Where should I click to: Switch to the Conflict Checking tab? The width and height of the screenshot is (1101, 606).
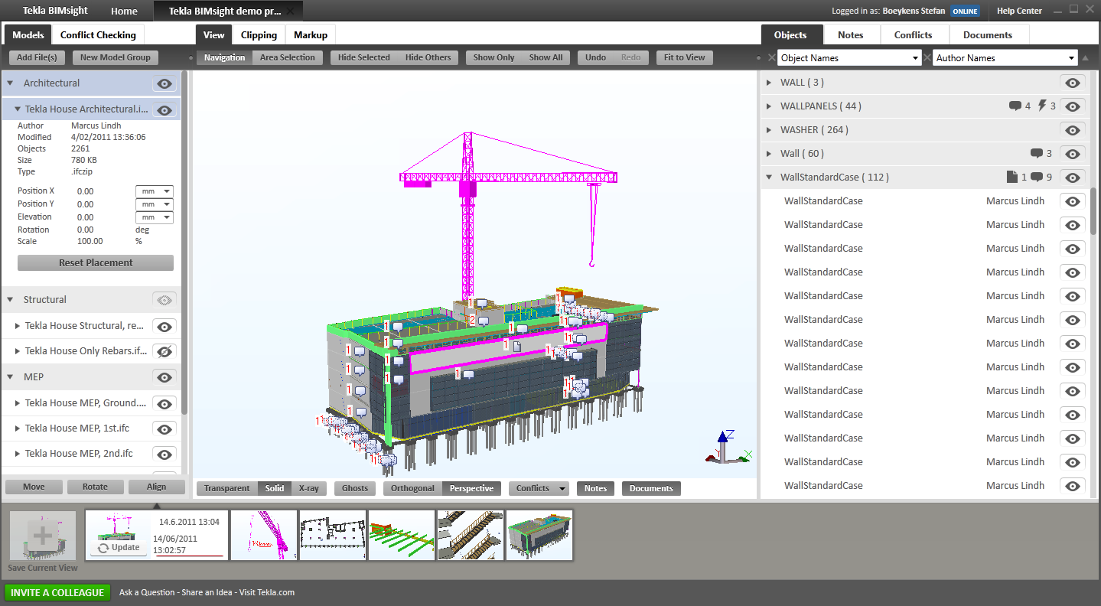[x=98, y=34]
